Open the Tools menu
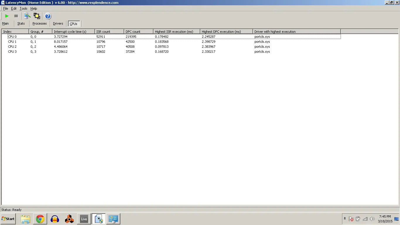This screenshot has width=400, height=225. [x=23, y=8]
